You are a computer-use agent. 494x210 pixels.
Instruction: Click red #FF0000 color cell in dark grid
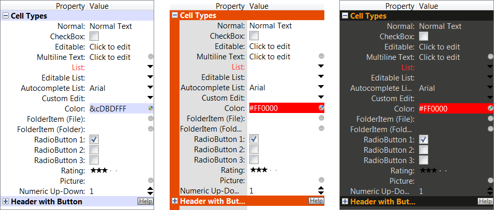coord(450,108)
